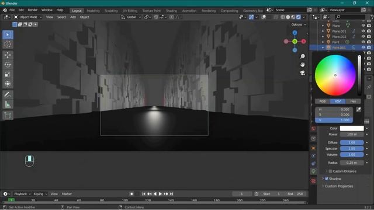Select the Measure tool
Viewport: 374px width, 210px height.
point(8,104)
